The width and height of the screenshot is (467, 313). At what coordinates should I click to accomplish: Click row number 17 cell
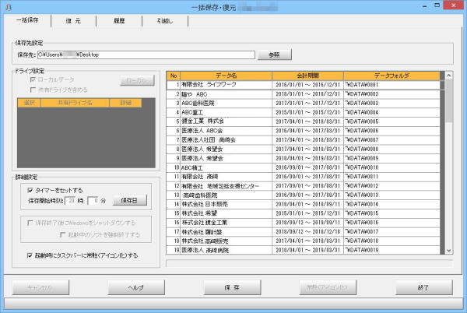pos(174,232)
